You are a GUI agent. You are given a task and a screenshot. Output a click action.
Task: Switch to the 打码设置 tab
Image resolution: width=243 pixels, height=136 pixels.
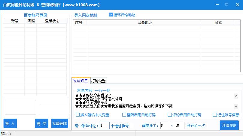point(98,81)
